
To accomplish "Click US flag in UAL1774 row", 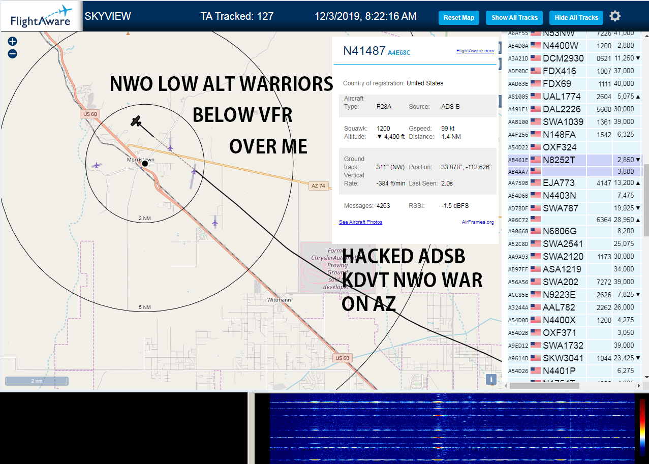I will [536, 97].
